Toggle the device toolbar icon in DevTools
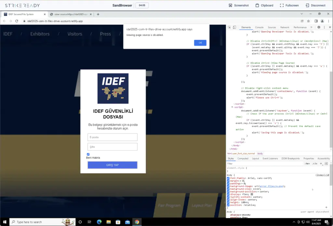This screenshot has width=333, height=226. coord(234,27)
